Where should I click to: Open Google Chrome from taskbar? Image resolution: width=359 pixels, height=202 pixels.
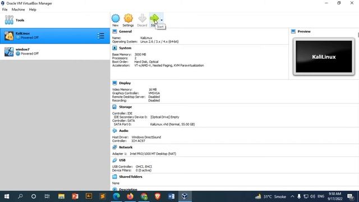[144, 196]
